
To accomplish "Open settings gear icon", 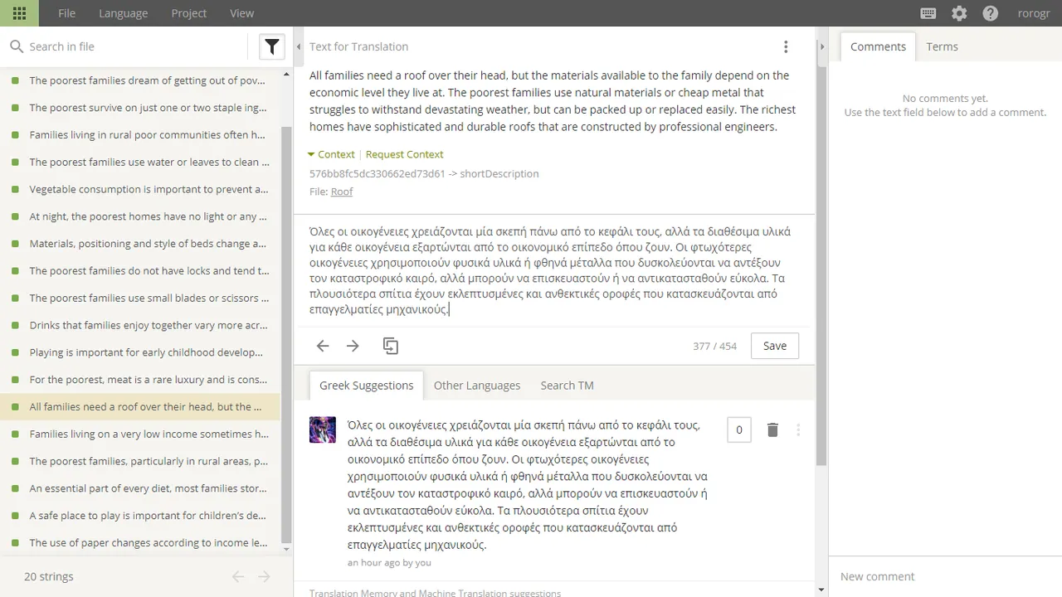I will [x=959, y=13].
